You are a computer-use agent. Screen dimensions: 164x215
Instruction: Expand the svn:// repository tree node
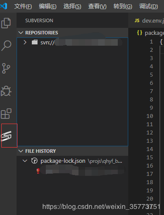click(25, 42)
